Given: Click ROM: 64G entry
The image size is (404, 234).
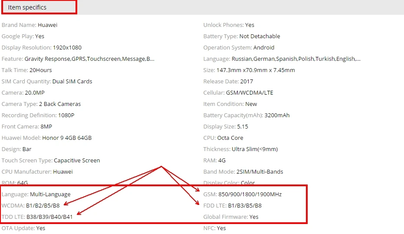Looking at the screenshot, I should point(15,183).
